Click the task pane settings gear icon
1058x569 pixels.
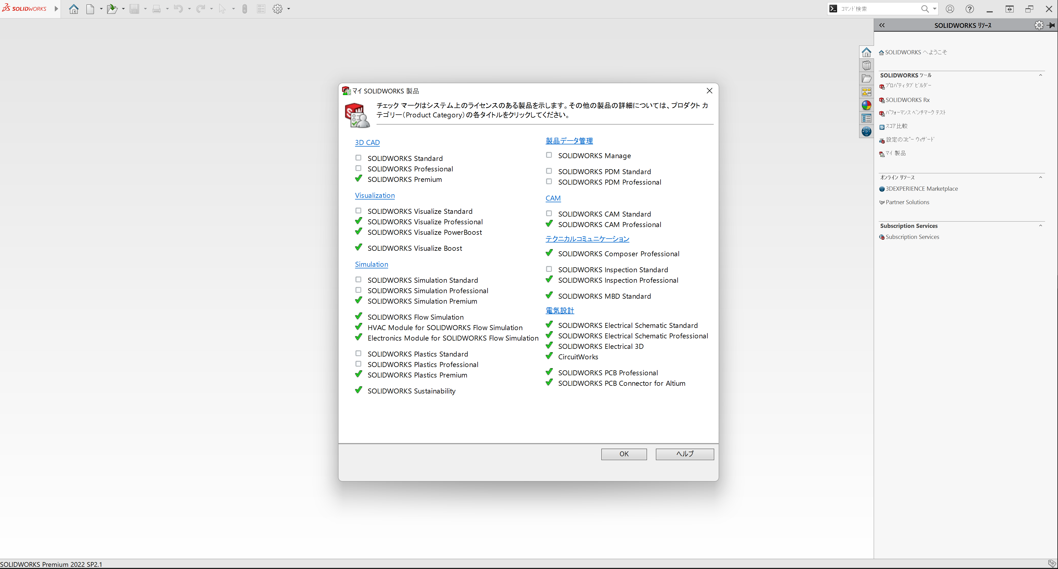tap(1039, 25)
